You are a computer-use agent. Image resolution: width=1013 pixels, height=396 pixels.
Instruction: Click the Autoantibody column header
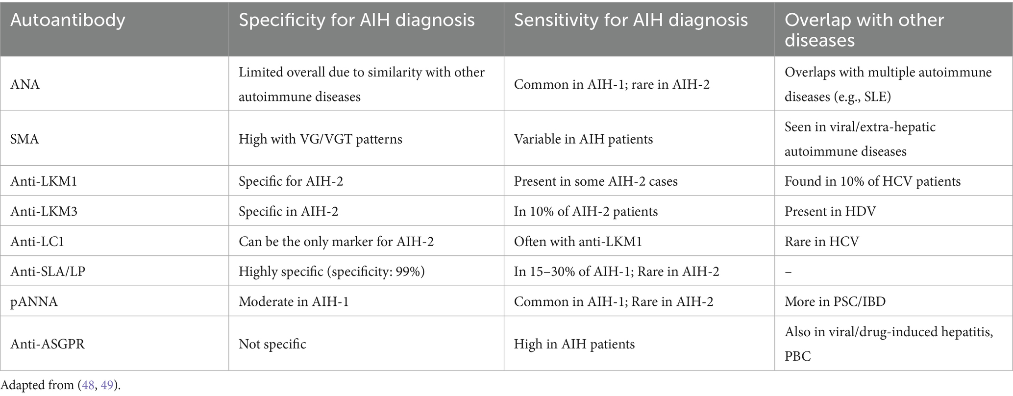click(x=68, y=20)
